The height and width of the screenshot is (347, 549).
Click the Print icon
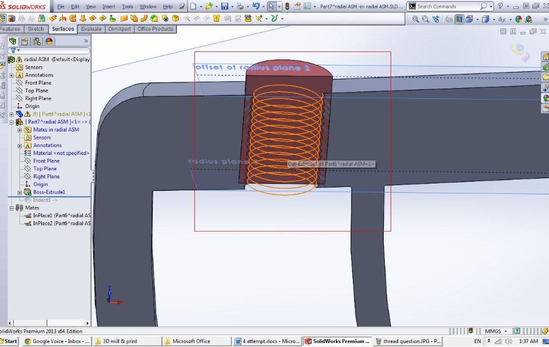[240, 6]
